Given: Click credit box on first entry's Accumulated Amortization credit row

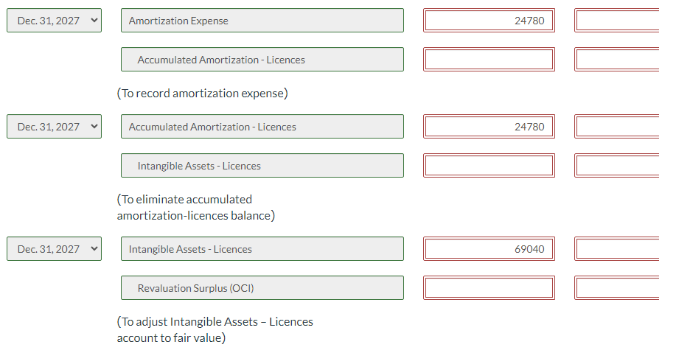Looking at the screenshot, I should (x=619, y=60).
